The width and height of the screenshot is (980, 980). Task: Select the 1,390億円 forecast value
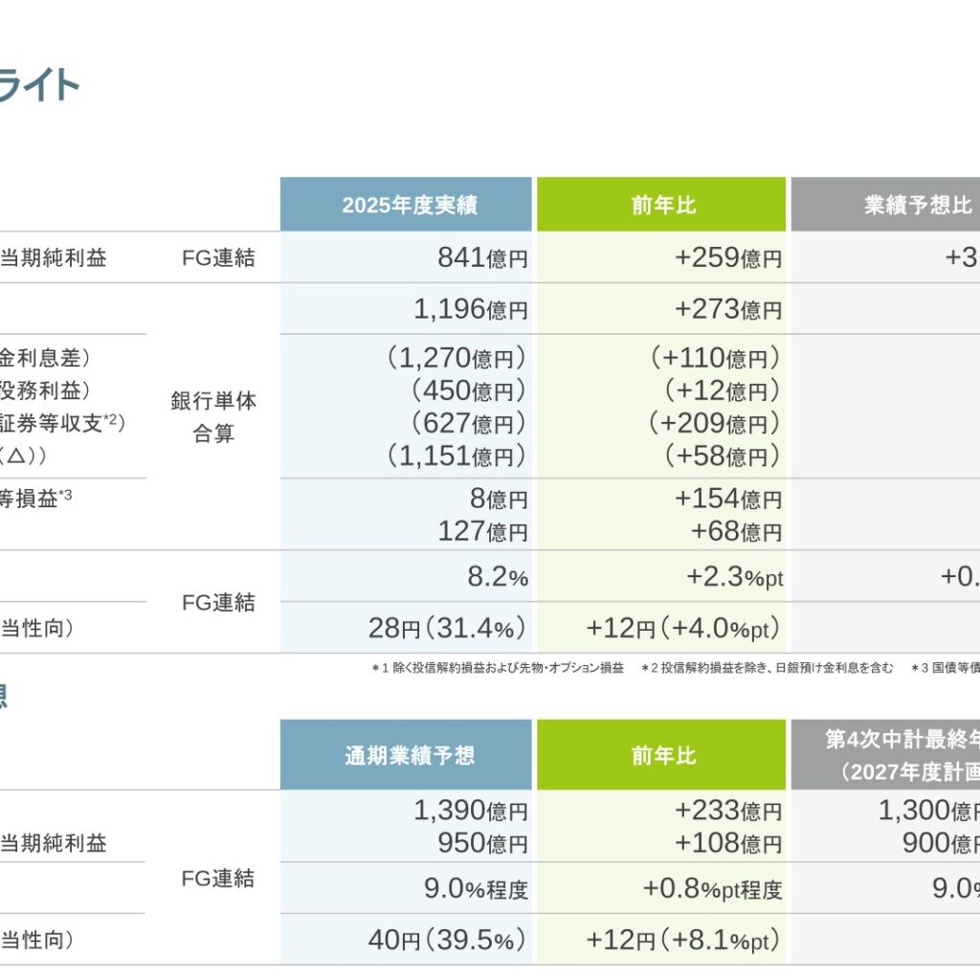[471, 812]
